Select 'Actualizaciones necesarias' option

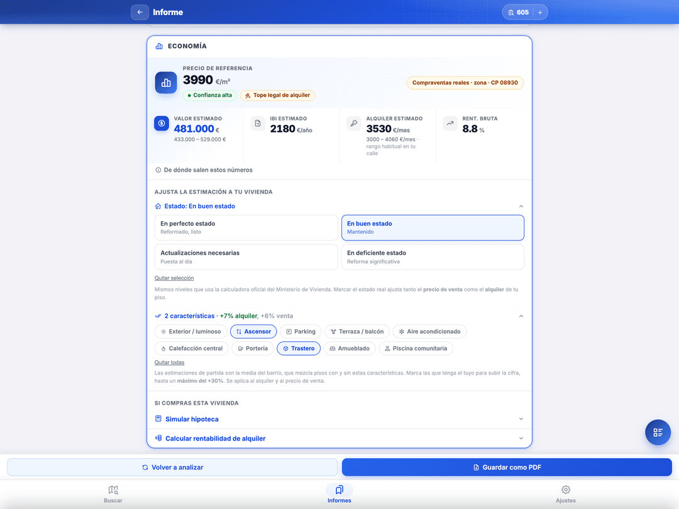tap(246, 257)
